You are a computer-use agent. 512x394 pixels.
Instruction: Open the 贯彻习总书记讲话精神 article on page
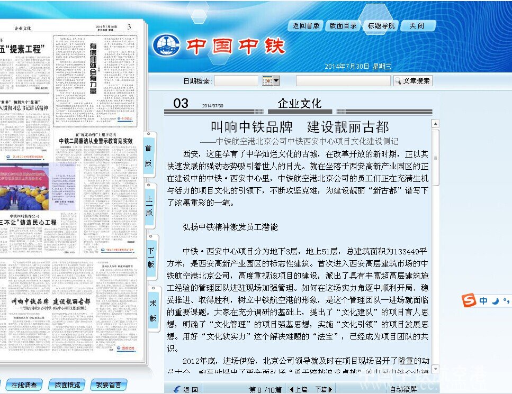pyautogui.click(x=24, y=108)
